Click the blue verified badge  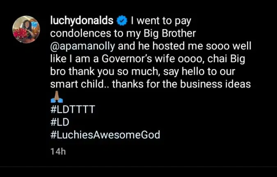124,20
